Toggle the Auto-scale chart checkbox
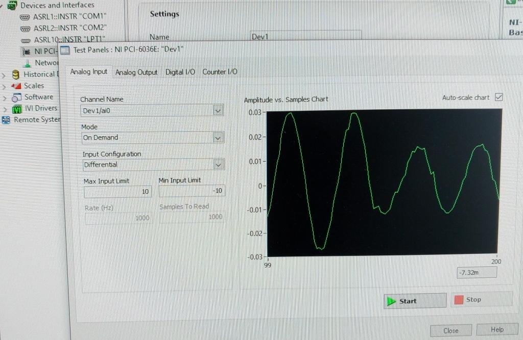 (498, 97)
